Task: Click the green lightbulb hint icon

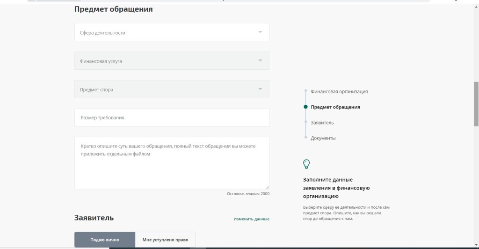Action: [306, 164]
